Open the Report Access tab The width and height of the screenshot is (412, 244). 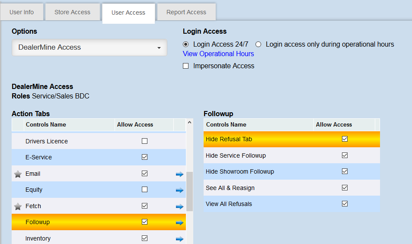coord(186,12)
